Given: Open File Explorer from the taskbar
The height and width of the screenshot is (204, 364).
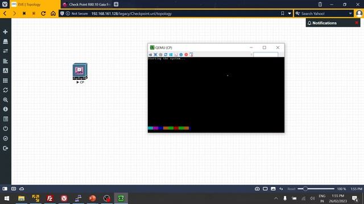Looking at the screenshot, I should pyautogui.click(x=22, y=198).
